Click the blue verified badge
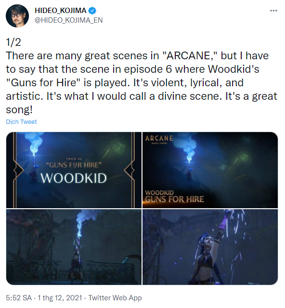The image size is (285, 308). coord(92,11)
